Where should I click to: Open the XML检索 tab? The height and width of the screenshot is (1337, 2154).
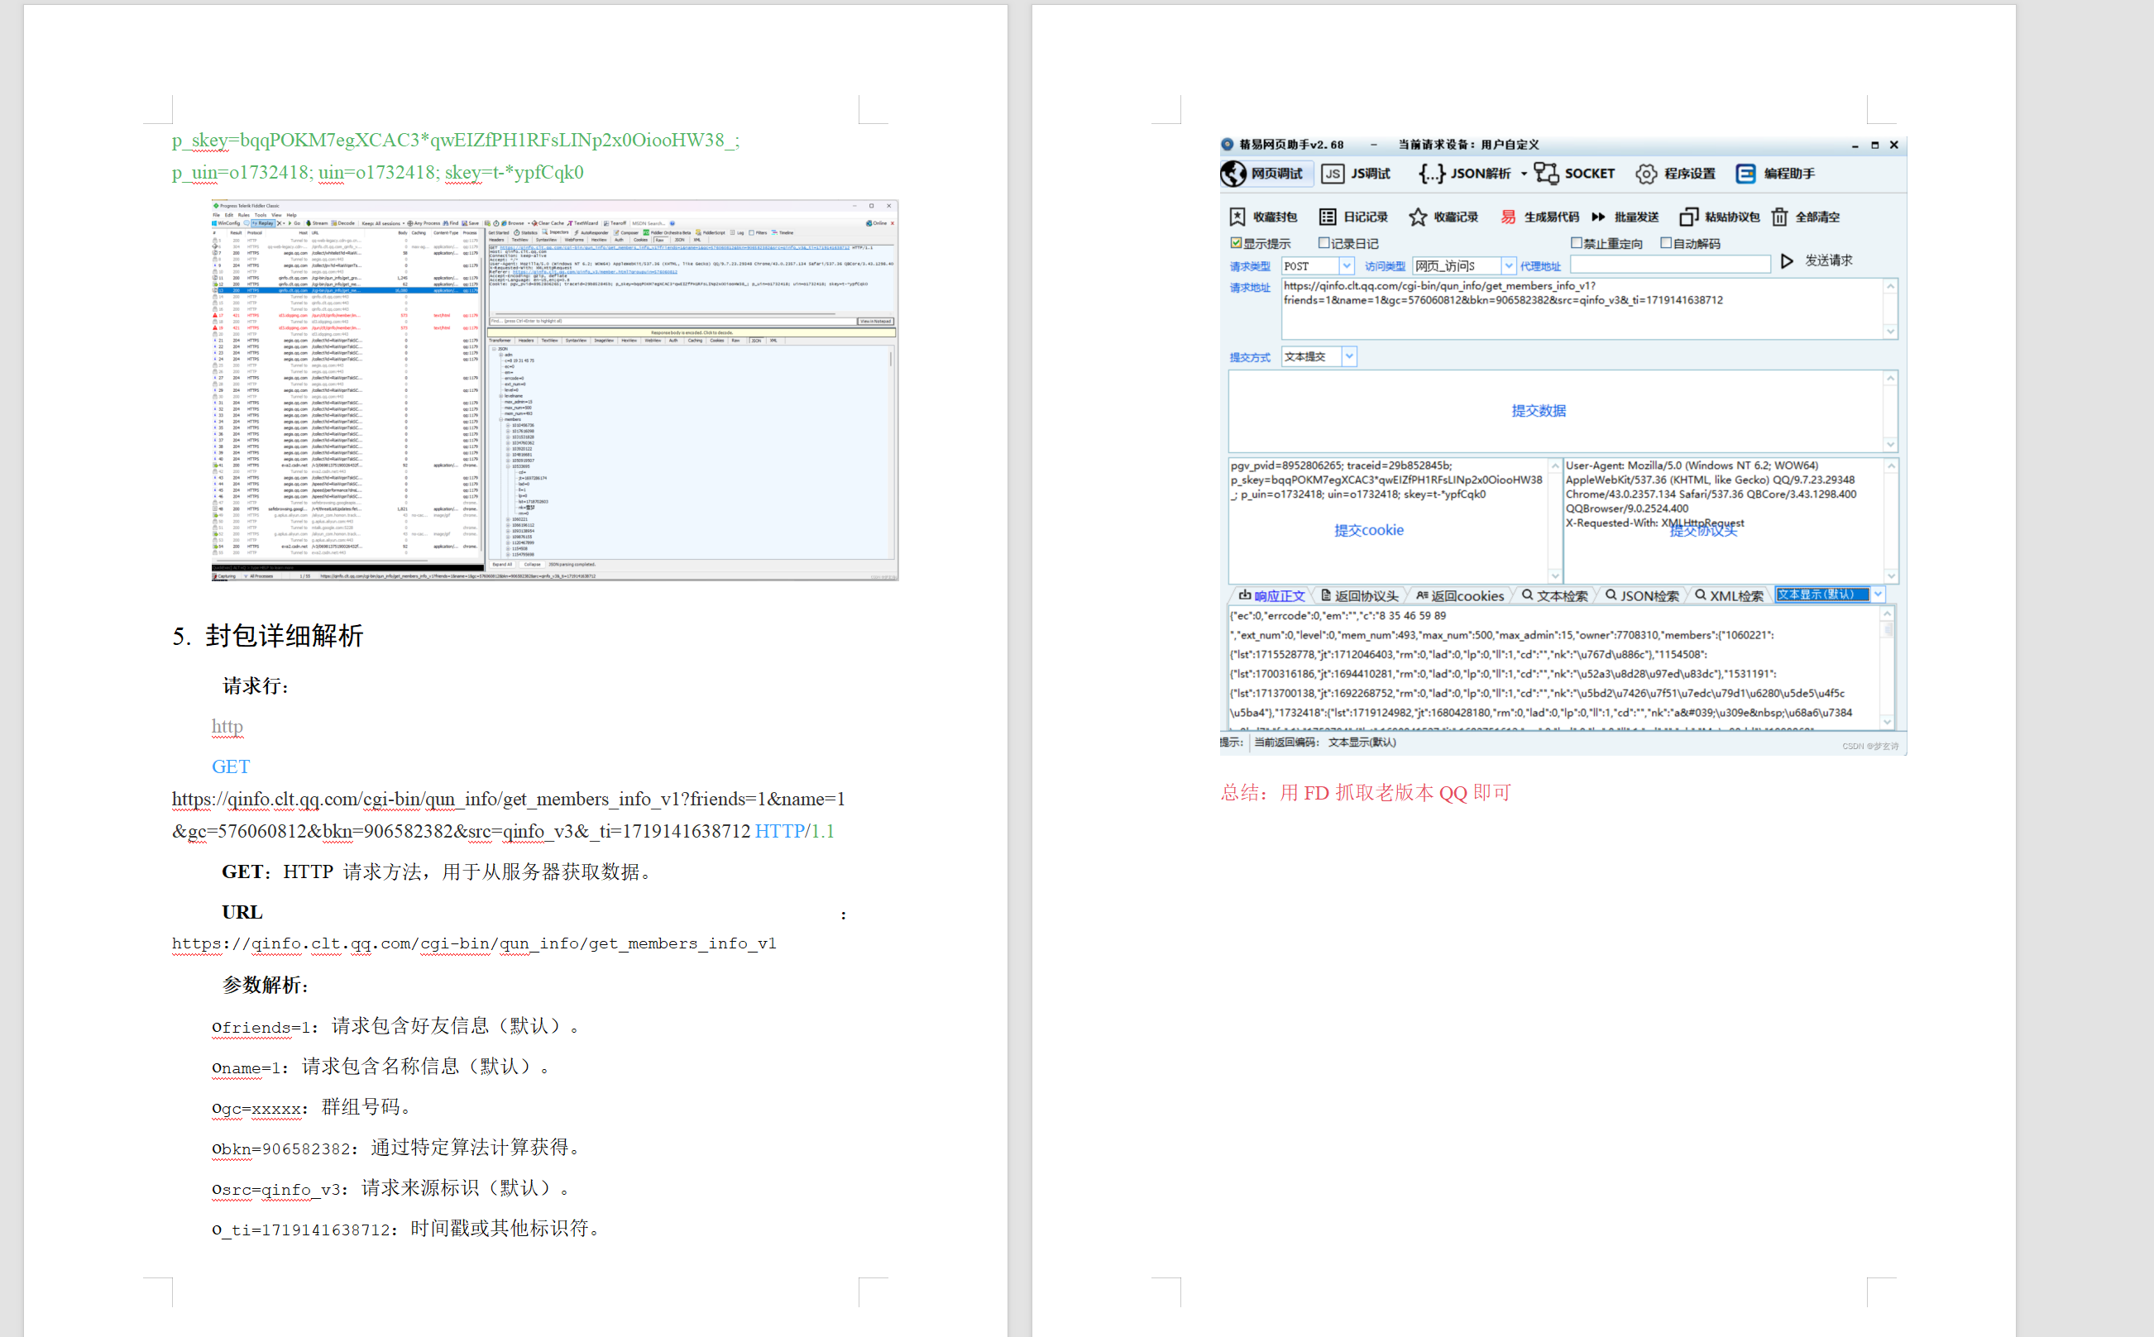click(1729, 596)
